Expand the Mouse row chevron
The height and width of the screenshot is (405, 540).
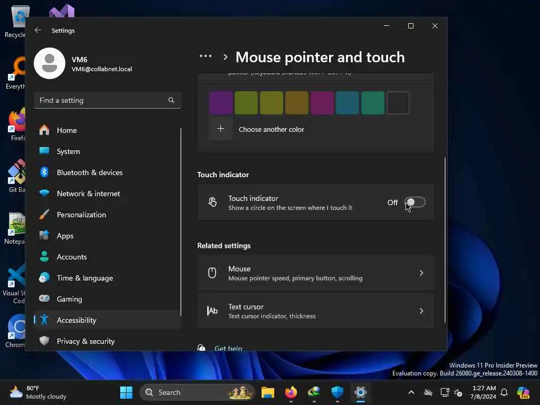coord(421,273)
